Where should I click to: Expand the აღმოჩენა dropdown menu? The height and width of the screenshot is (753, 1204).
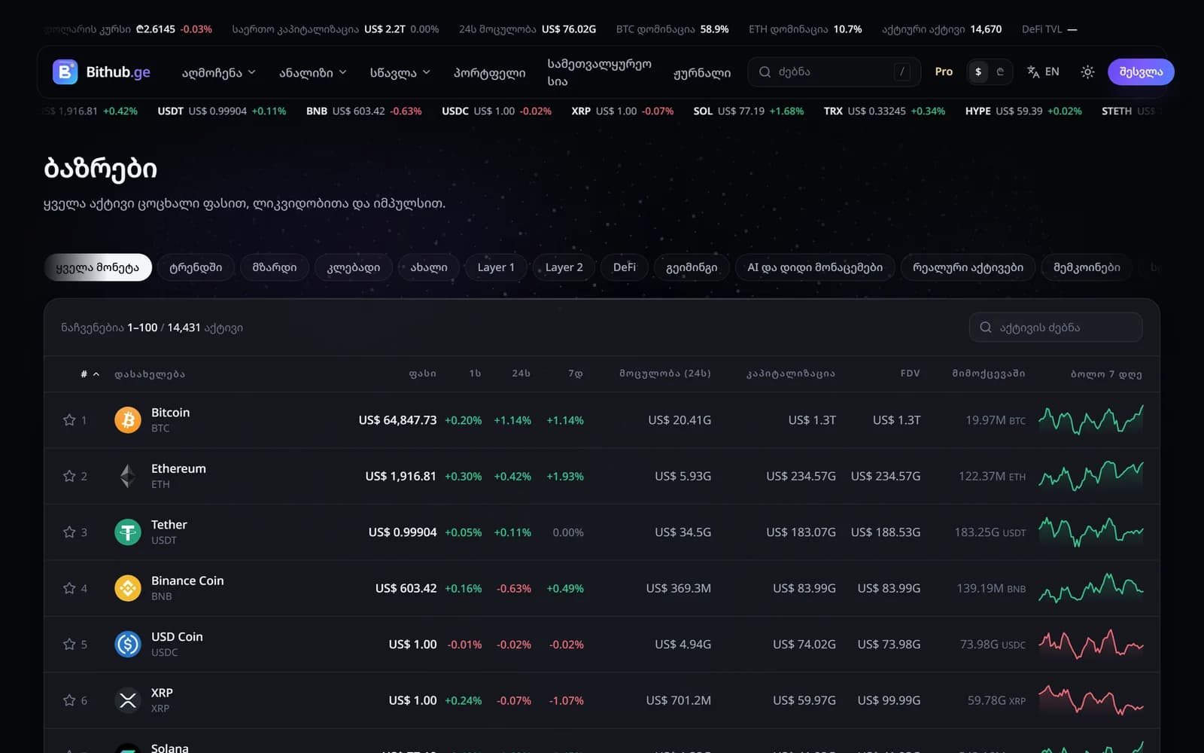click(x=219, y=72)
